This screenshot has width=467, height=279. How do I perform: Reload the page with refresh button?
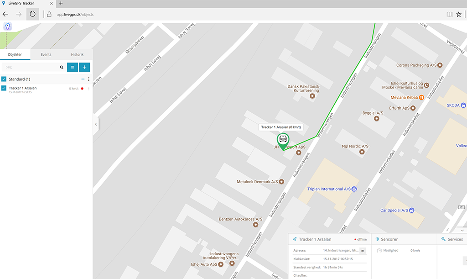coord(32,14)
